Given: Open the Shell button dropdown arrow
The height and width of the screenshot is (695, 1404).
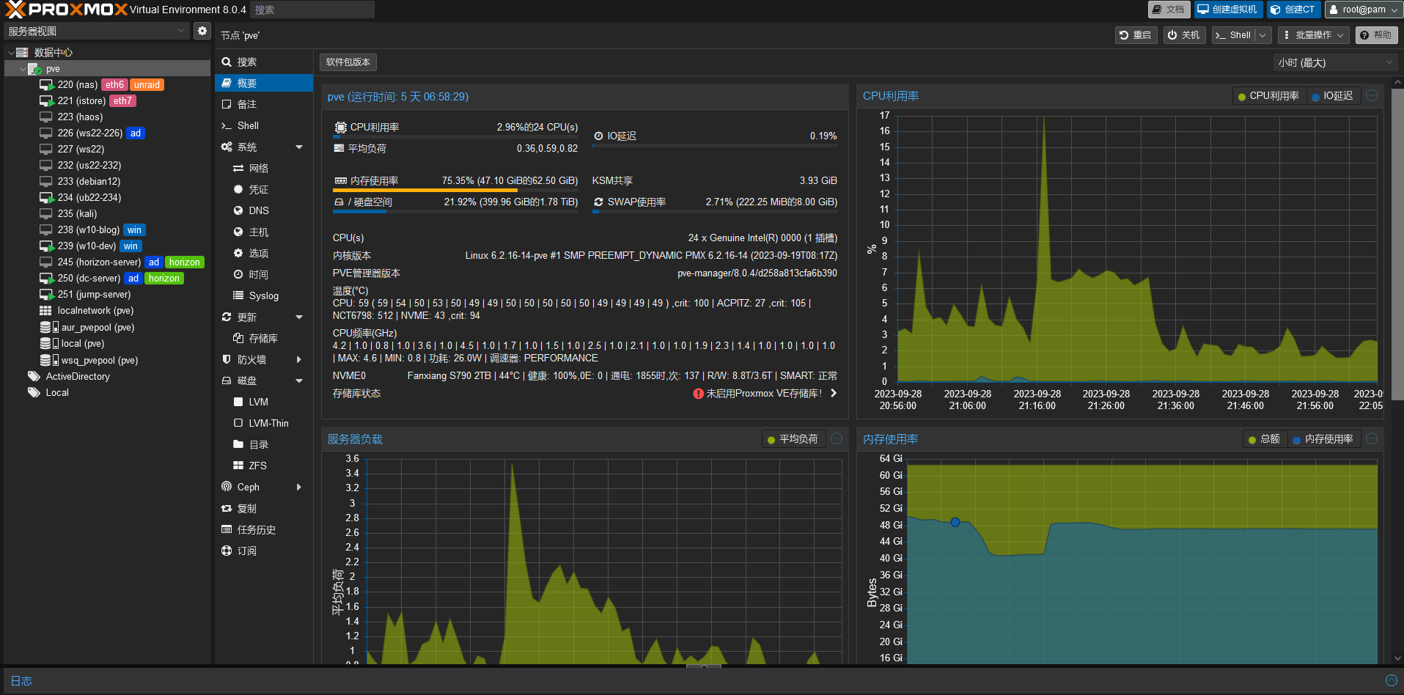Looking at the screenshot, I should click(x=1263, y=35).
